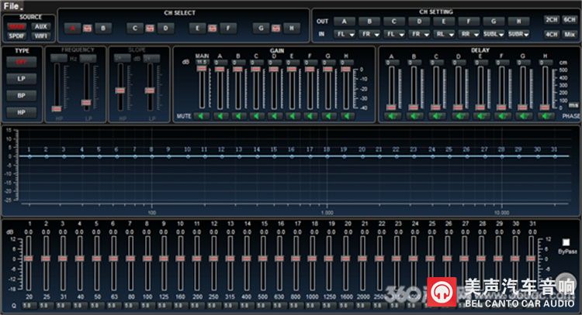Click the delay A value field
The height and width of the screenshot is (315, 582).
(x=392, y=63)
